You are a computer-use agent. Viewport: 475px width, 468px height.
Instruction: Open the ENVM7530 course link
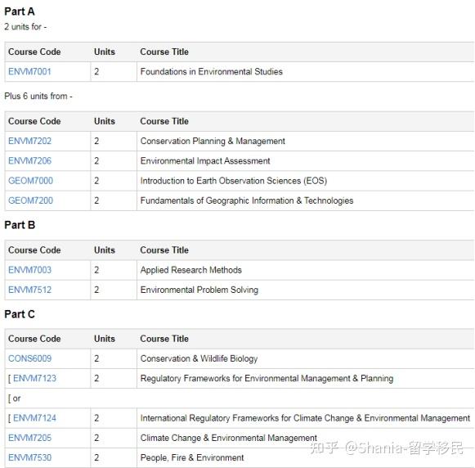tap(29, 457)
